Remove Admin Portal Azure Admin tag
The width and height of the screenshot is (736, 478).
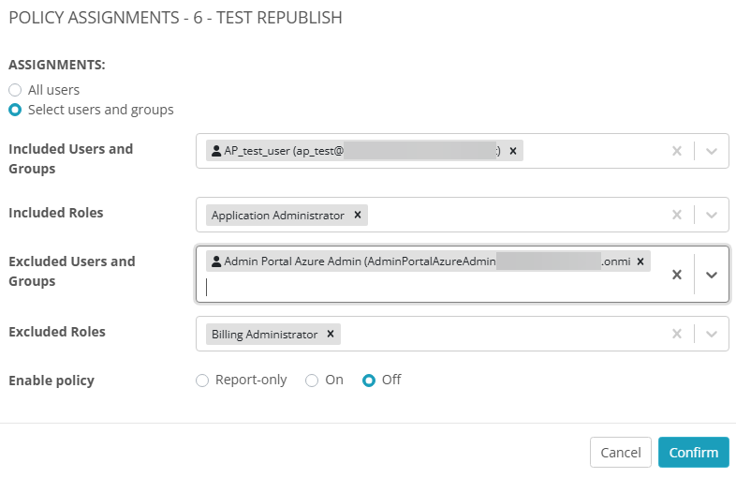point(640,261)
